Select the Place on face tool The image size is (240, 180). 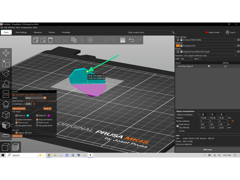click(x=6, y=84)
